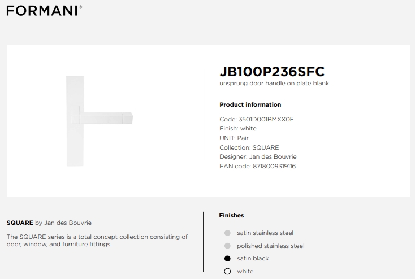Click the Product information heading
This screenshot has height=279, width=415.
pos(250,104)
